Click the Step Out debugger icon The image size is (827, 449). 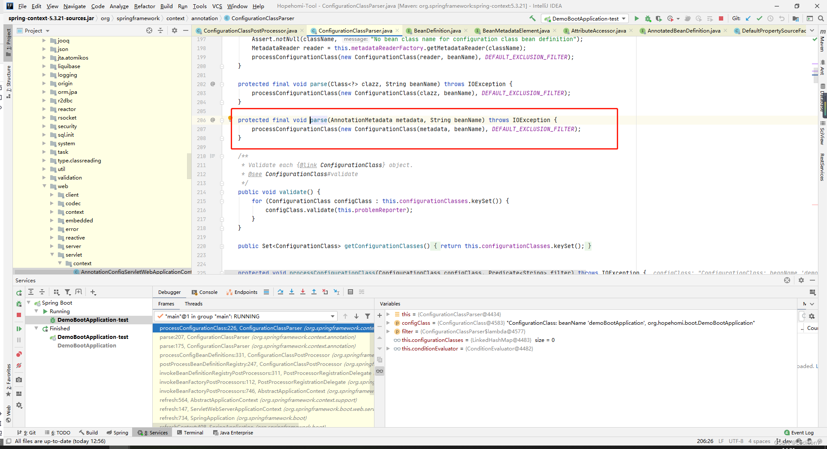[x=314, y=292]
